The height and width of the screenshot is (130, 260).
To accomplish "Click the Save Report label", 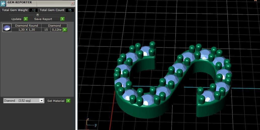I will (43, 19).
